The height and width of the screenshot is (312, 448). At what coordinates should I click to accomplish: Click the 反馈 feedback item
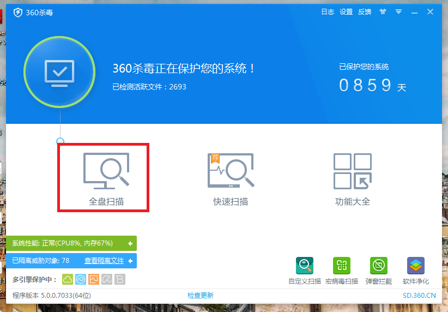[365, 11]
